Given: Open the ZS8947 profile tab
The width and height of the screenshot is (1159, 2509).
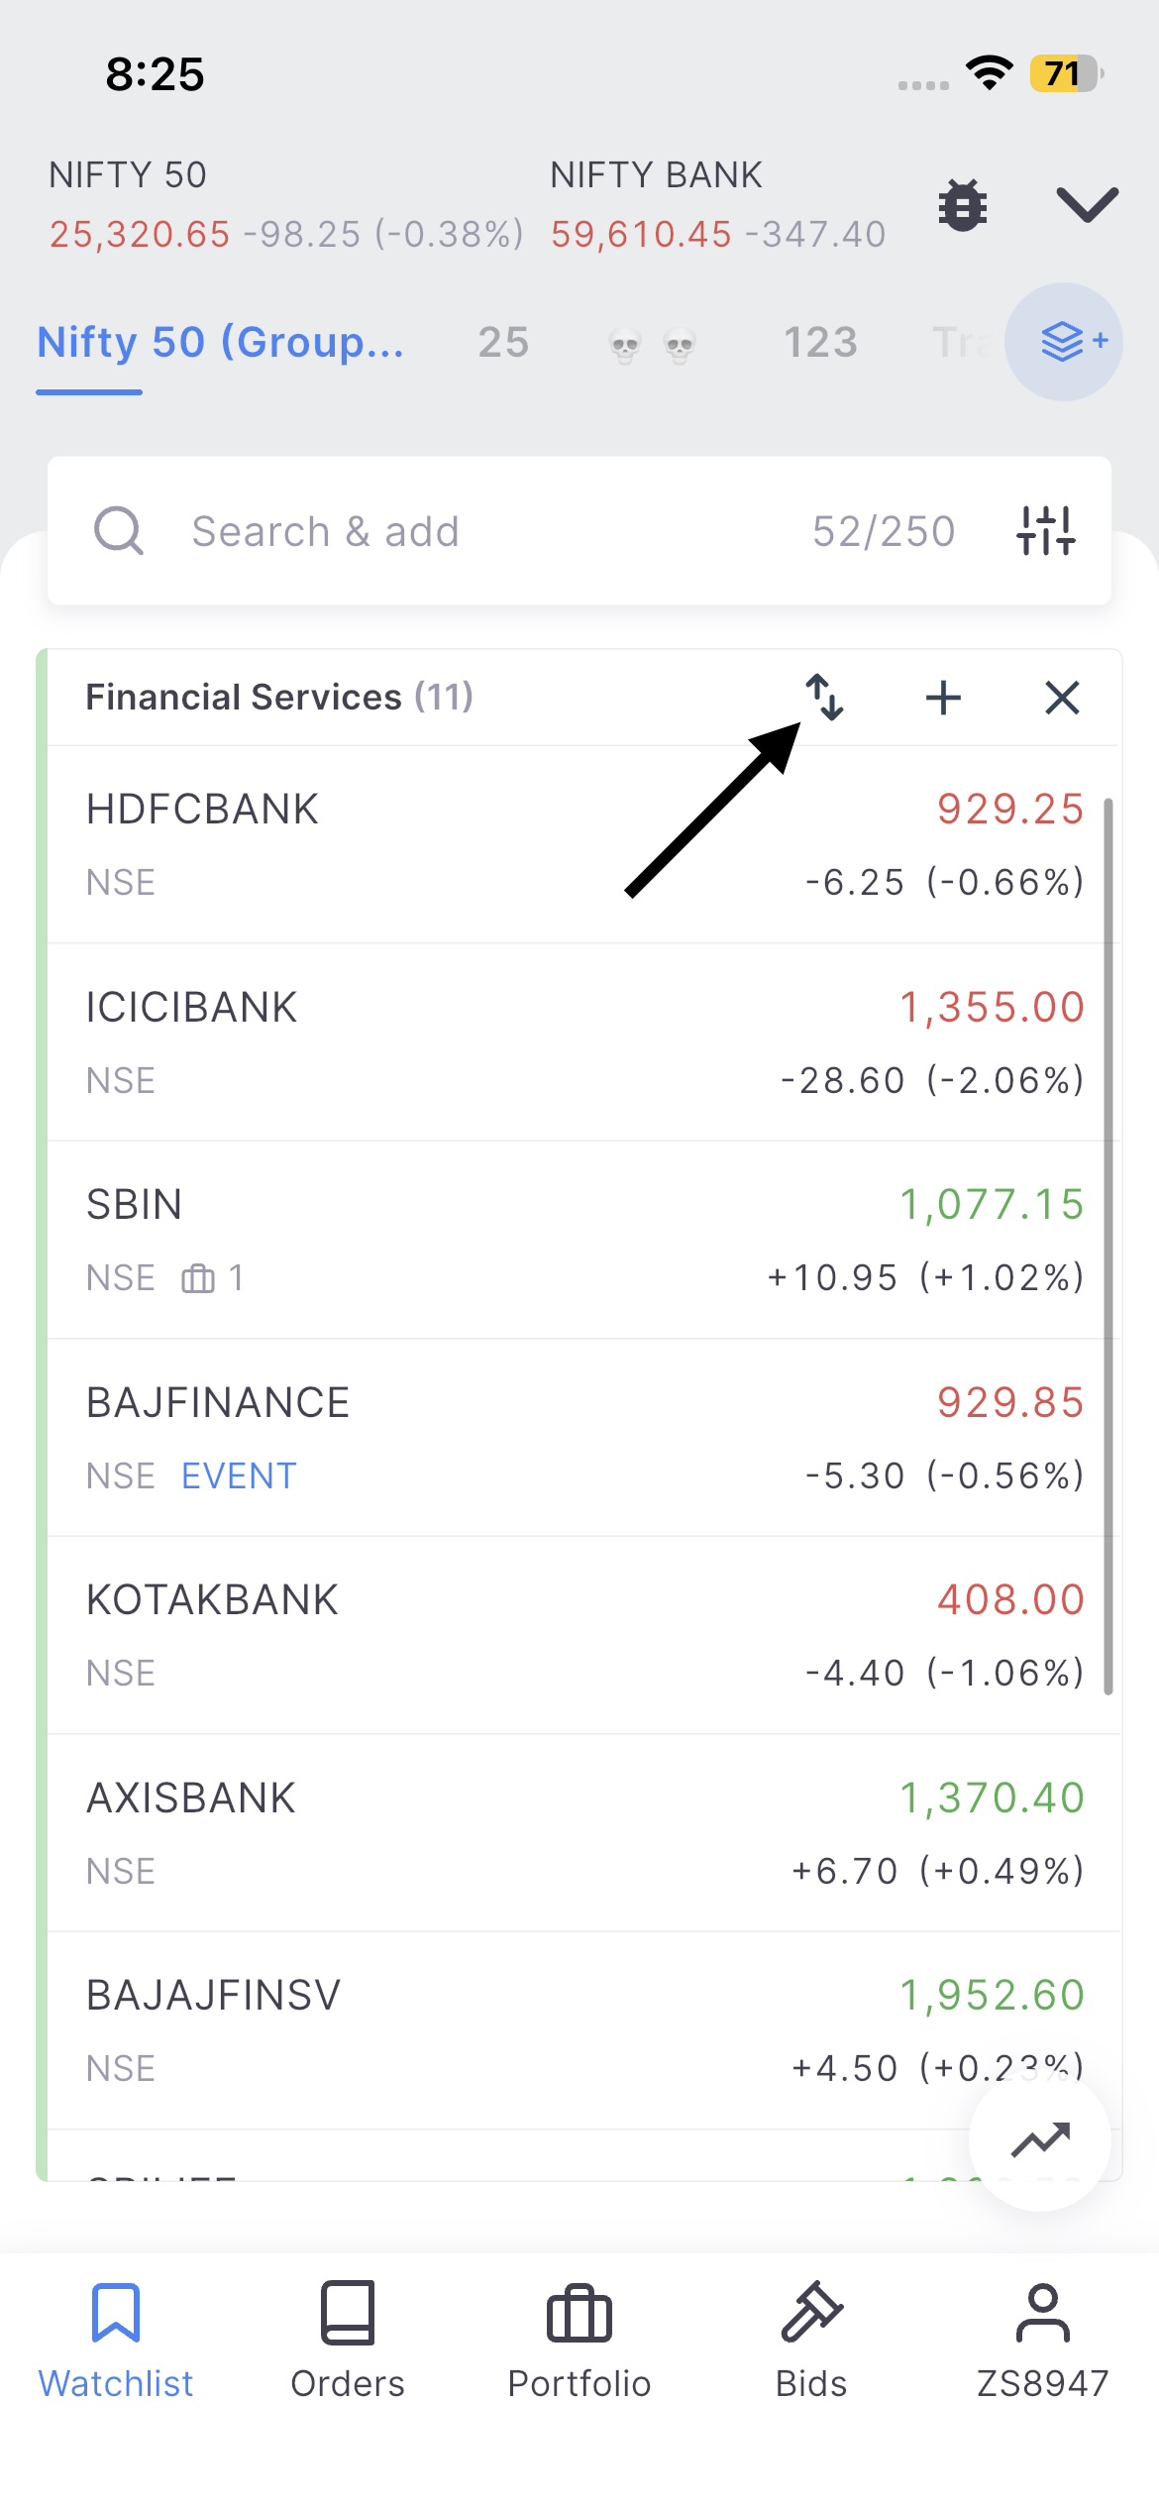Looking at the screenshot, I should 1043,2341.
